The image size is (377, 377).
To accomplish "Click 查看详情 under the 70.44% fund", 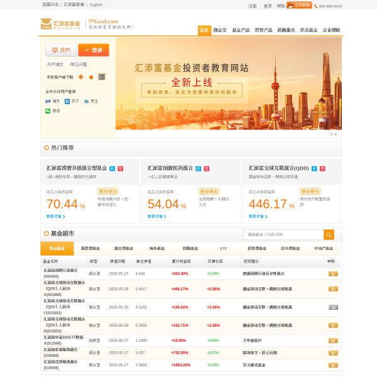I will (56, 217).
